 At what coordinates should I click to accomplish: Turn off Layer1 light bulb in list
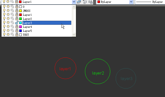click(4, 14)
